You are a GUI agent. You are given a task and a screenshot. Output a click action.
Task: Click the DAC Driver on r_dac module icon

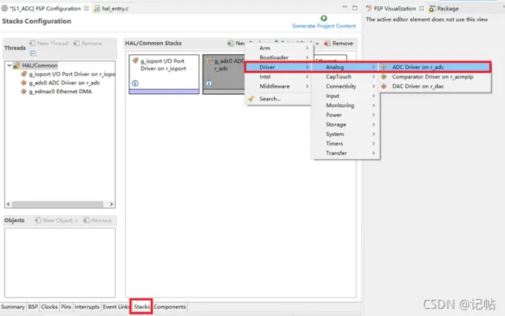tap(383, 86)
